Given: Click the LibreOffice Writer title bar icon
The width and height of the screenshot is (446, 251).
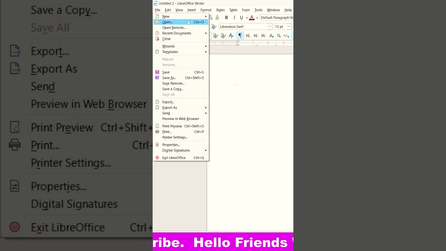Looking at the screenshot, I should (x=155, y=3).
